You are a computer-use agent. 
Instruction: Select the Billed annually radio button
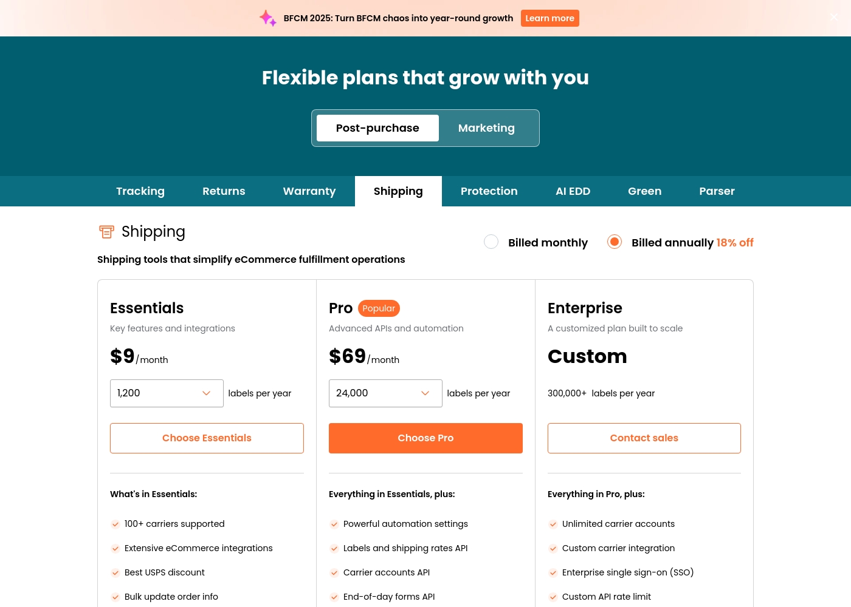coord(615,242)
